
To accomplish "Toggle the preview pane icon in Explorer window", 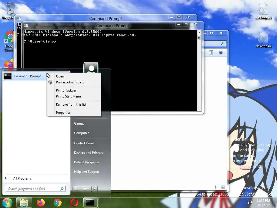I will click(x=211, y=53).
